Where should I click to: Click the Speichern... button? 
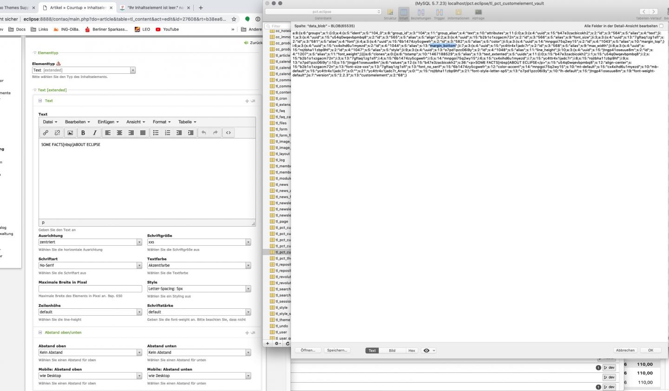(x=337, y=350)
